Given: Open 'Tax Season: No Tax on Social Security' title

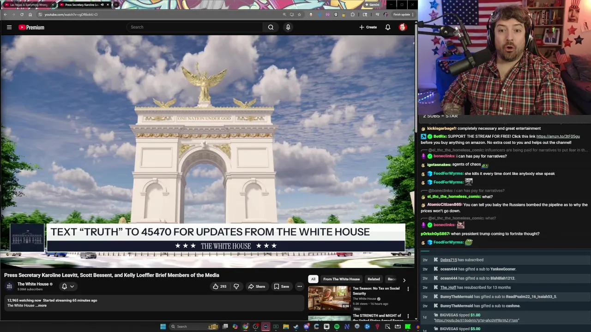Looking at the screenshot, I should pos(376,290).
